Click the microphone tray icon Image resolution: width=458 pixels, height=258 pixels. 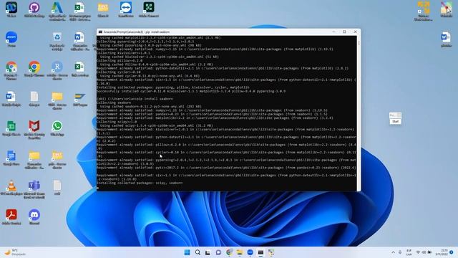coord(400,252)
